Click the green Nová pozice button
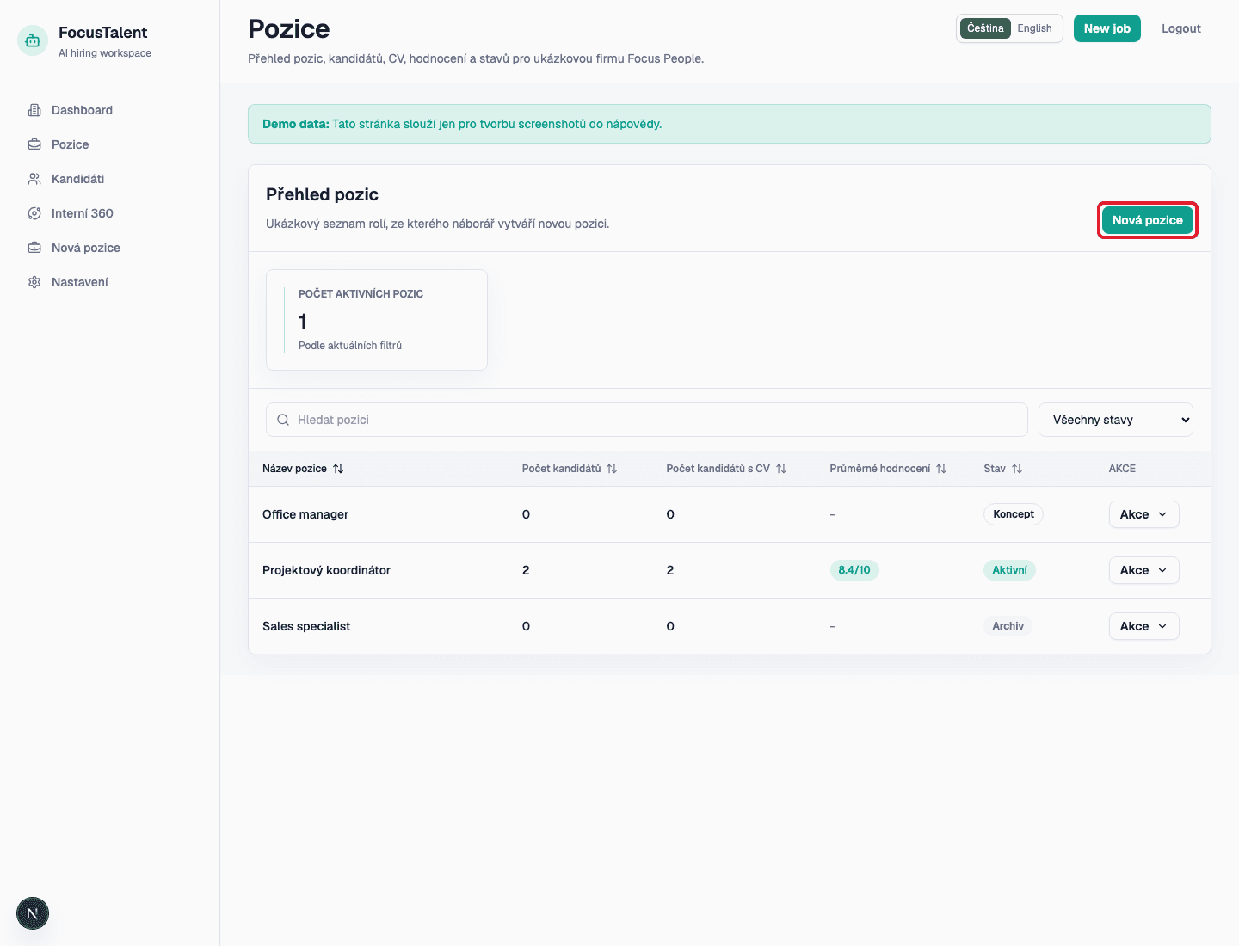1239x946 pixels. pyautogui.click(x=1148, y=220)
